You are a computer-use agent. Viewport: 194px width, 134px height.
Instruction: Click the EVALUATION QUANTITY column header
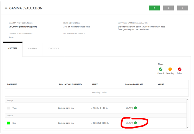(x=70, y=84)
